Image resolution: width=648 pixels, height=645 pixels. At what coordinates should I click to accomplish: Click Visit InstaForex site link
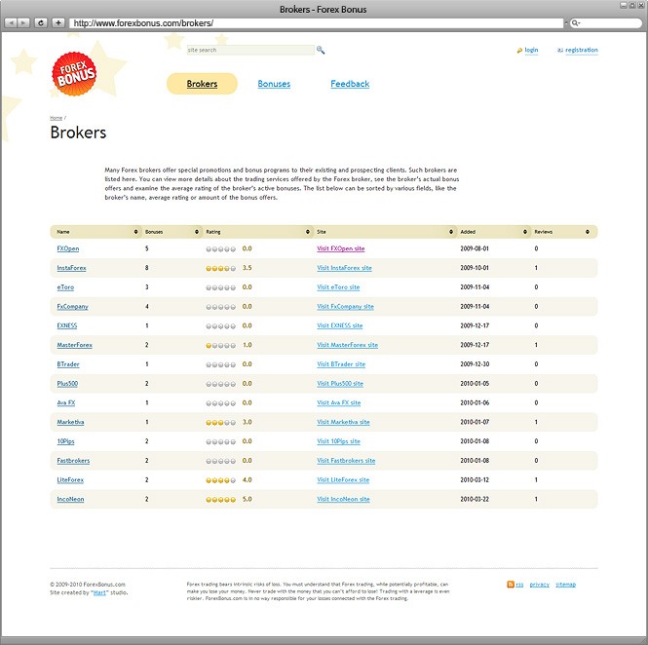(x=344, y=268)
